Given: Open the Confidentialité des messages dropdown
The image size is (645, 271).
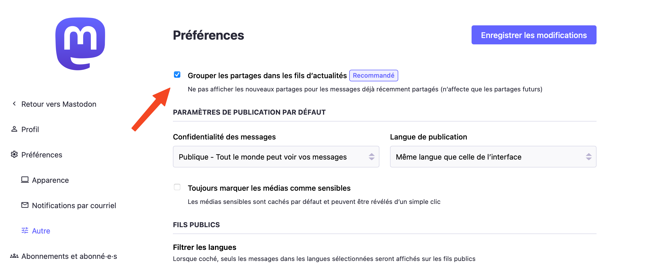Looking at the screenshot, I should tap(276, 157).
